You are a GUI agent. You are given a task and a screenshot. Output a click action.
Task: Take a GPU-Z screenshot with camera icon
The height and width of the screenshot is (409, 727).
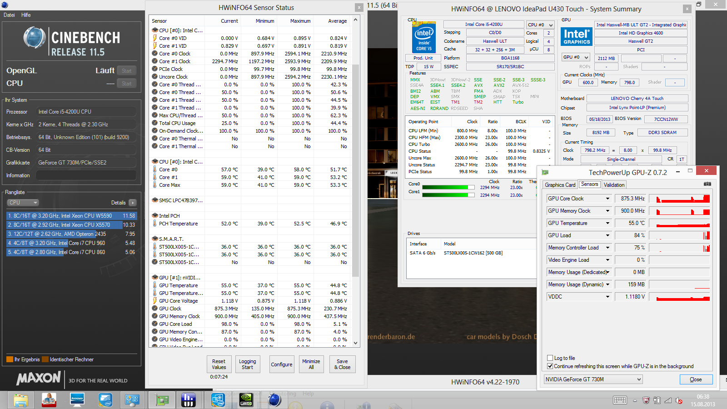click(707, 184)
